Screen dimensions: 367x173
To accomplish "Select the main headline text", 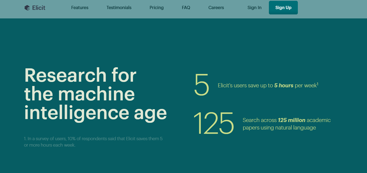I will coord(95,94).
